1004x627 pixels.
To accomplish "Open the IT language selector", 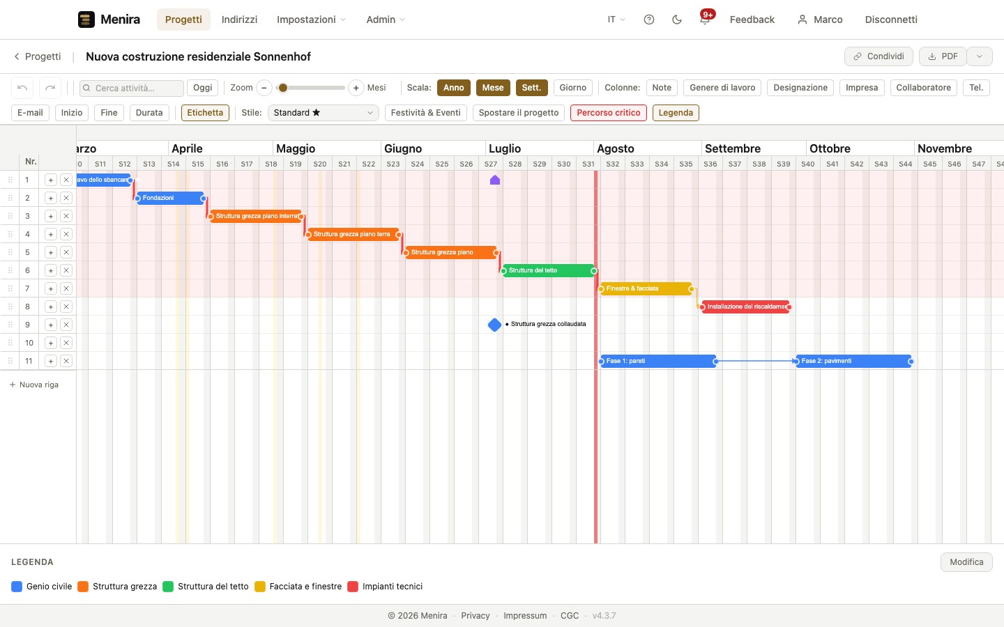I will (616, 20).
